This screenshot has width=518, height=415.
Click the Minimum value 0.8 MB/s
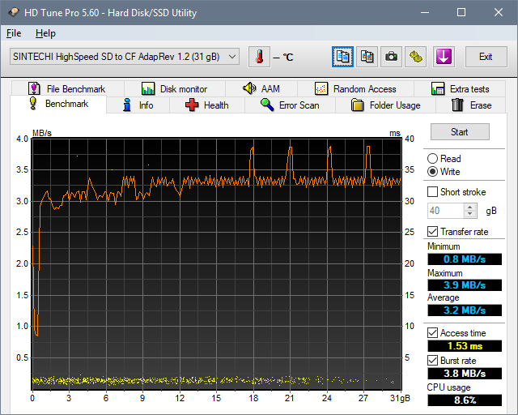click(x=465, y=259)
